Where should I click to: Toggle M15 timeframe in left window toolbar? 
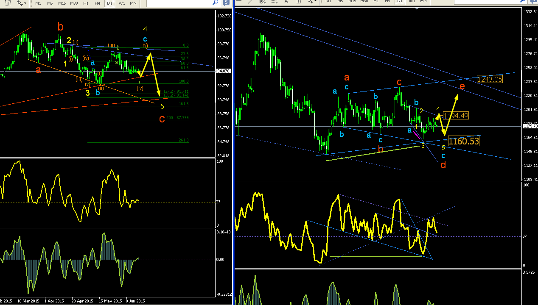(62, 3)
